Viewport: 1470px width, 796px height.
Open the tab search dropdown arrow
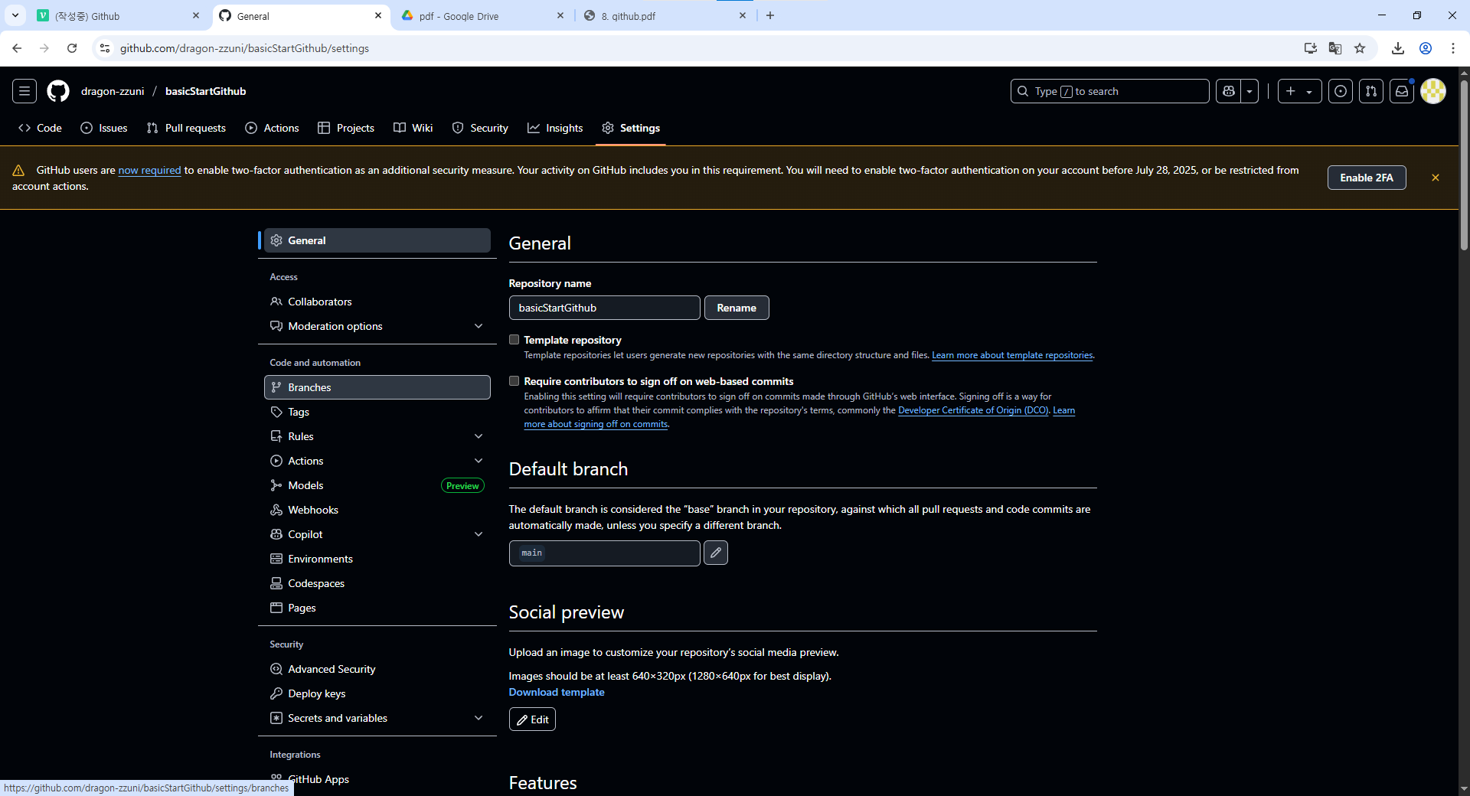pyautogui.click(x=15, y=15)
